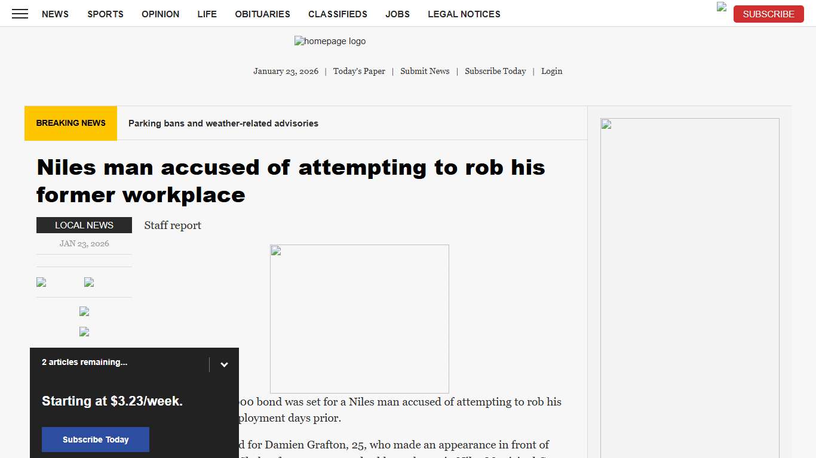Click the red SUBSCRIBE button
This screenshot has height=458, width=816.
point(768,14)
